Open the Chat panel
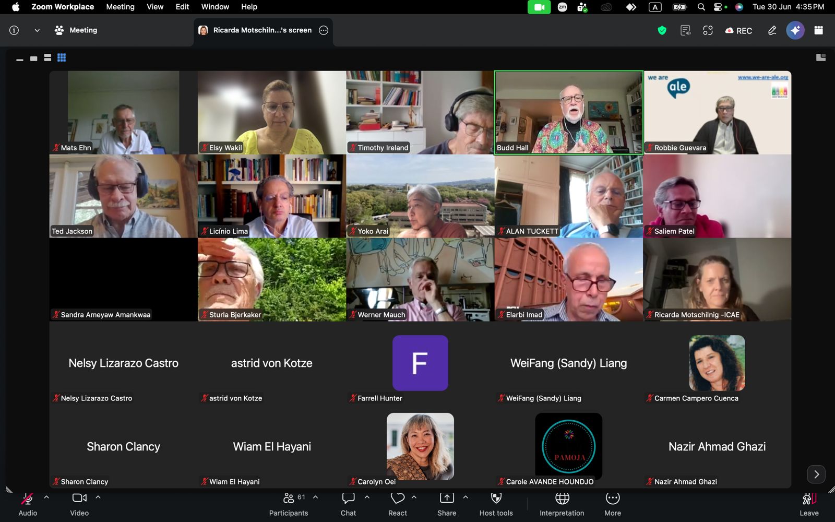835x522 pixels. (x=348, y=504)
